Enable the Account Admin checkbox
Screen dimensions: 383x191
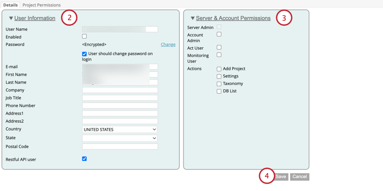pyautogui.click(x=219, y=34)
